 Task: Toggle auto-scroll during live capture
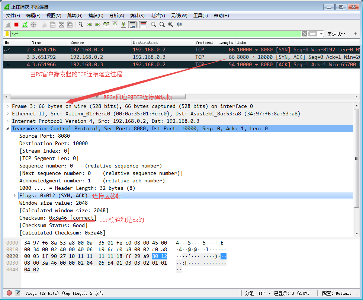pos(132,25)
